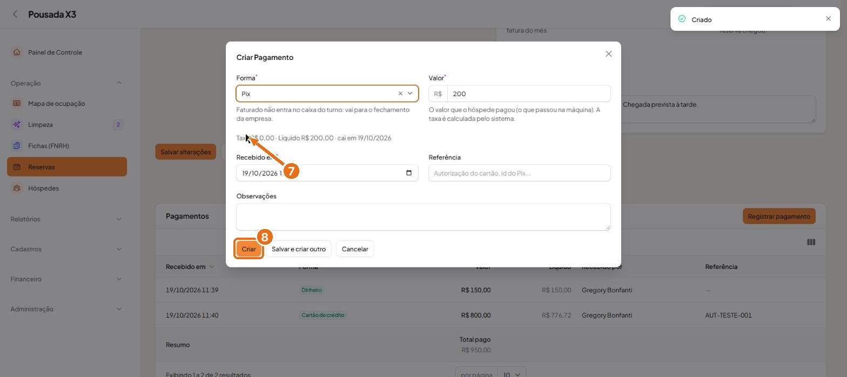Focus the Referência input field
Image resolution: width=847 pixels, height=377 pixels.
(520, 173)
